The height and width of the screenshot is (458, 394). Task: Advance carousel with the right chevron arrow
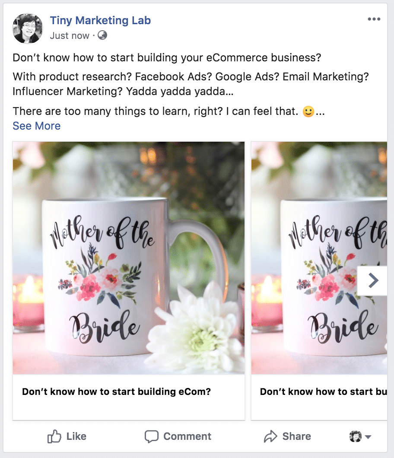372,280
